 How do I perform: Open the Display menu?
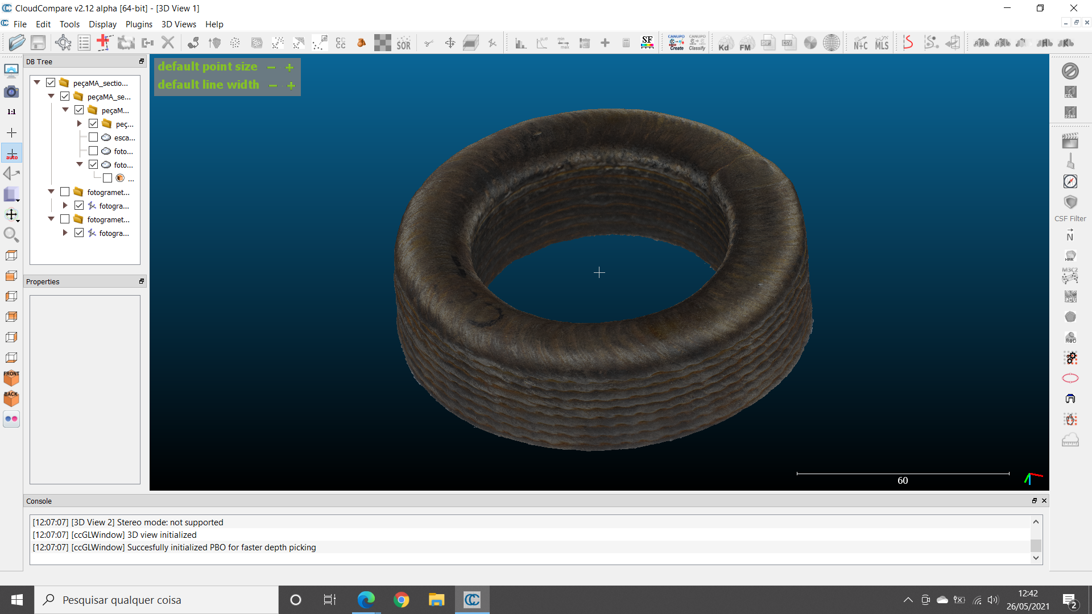point(102,24)
